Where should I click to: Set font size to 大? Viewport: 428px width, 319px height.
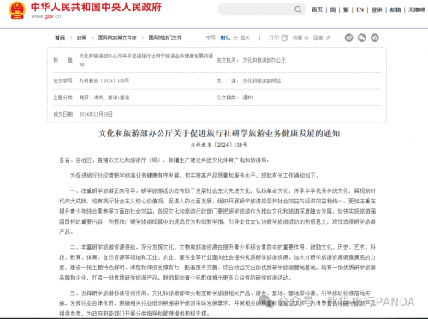coord(235,38)
